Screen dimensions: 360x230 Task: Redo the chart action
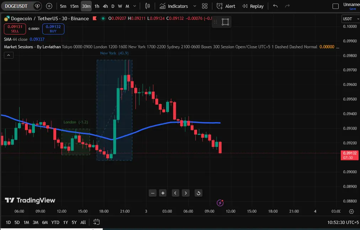[x=287, y=6]
